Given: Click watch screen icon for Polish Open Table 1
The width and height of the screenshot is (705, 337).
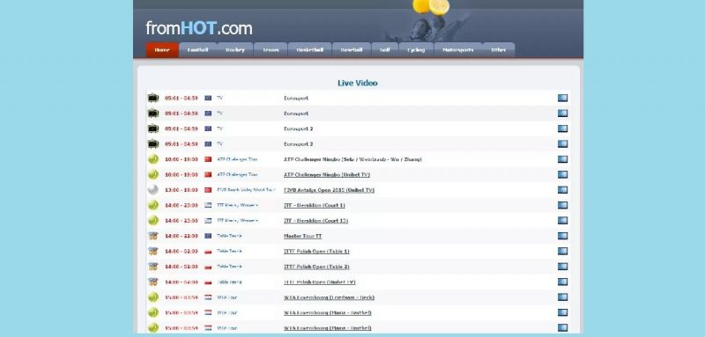Looking at the screenshot, I should tap(562, 251).
